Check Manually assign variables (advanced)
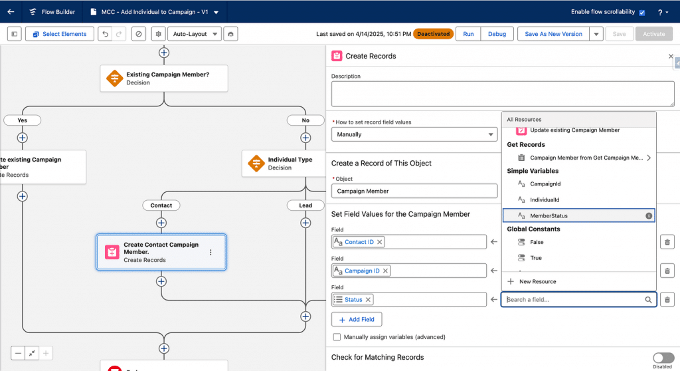The height and width of the screenshot is (371, 680). [337, 337]
